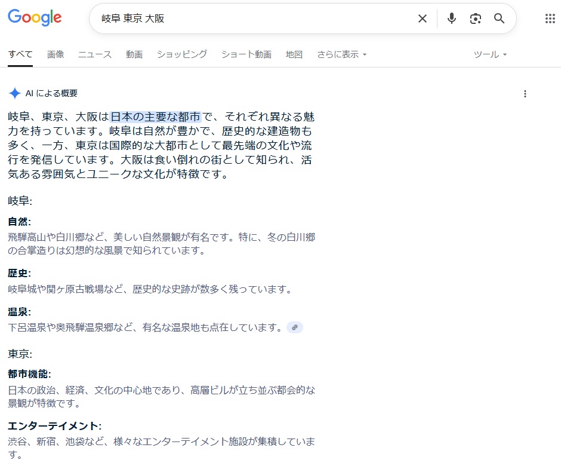Click the AI による概要 label
This screenshot has height=466, width=561.
[x=51, y=93]
